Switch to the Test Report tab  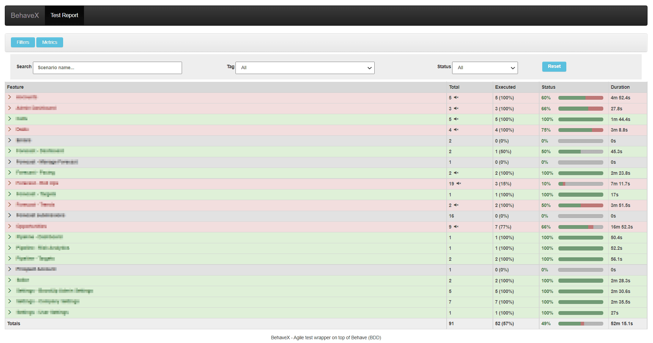click(x=64, y=15)
